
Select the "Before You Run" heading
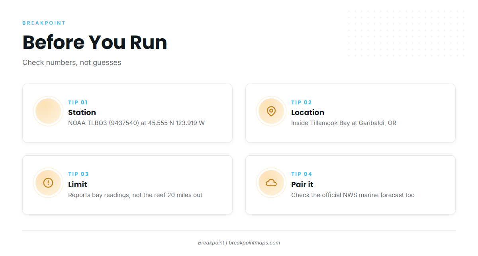[x=95, y=42]
